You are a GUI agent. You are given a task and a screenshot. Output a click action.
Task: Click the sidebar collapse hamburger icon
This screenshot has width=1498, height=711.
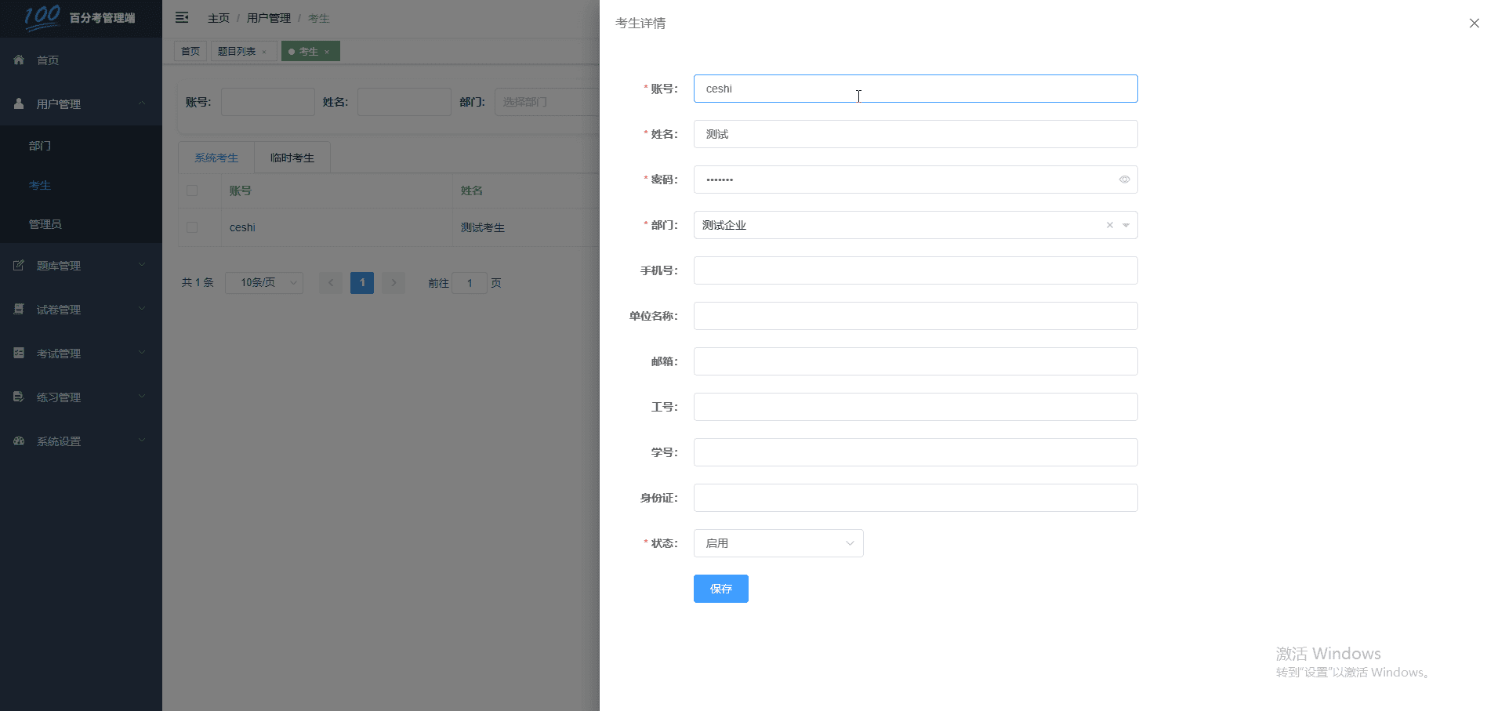[x=182, y=17]
